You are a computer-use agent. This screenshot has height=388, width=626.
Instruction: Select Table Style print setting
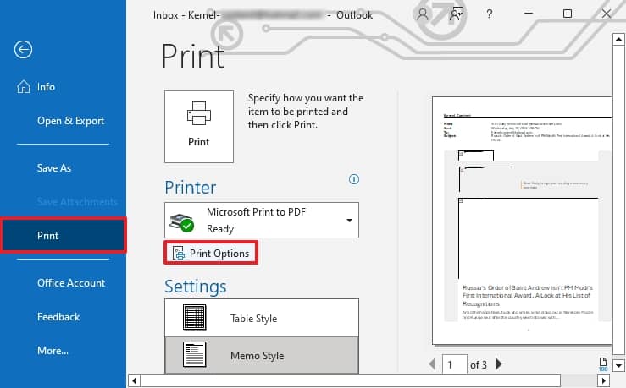(x=262, y=318)
